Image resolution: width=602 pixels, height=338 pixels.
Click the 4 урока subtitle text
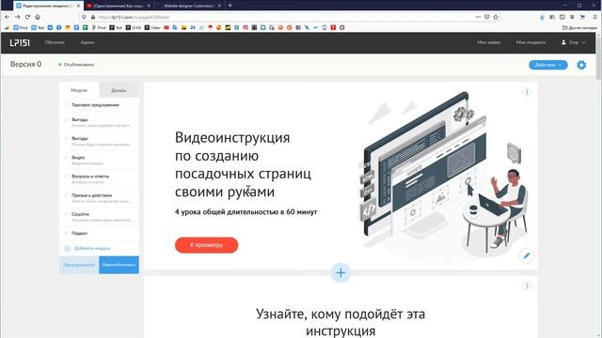tap(246, 211)
